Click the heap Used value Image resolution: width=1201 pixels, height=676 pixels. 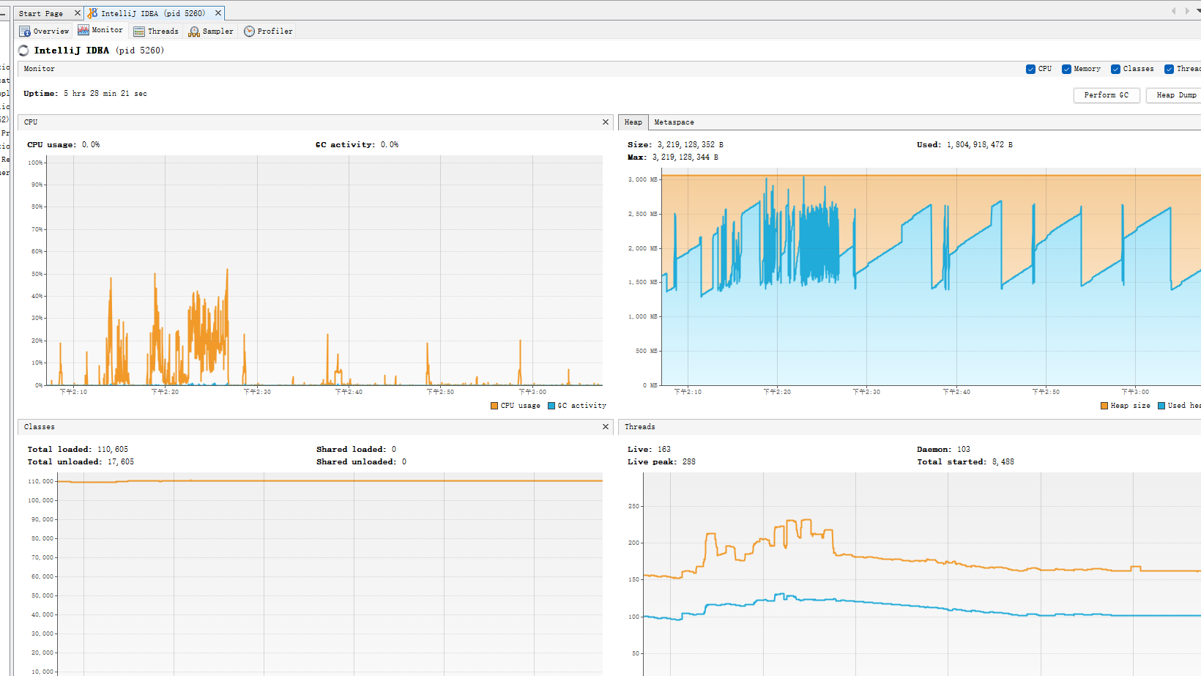pos(980,145)
